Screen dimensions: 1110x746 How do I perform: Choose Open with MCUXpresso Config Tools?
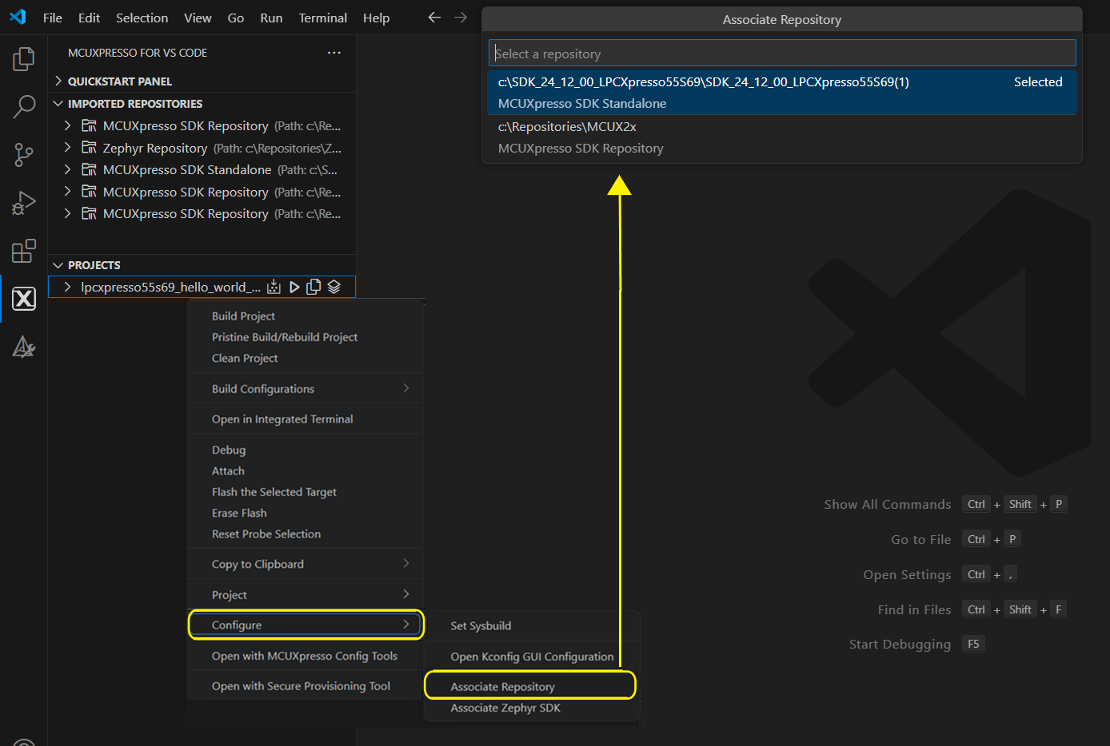(x=305, y=656)
